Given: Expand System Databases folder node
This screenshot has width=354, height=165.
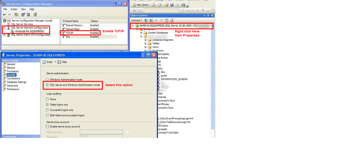Looking at the screenshot, I should pyautogui.click(x=141, y=33).
